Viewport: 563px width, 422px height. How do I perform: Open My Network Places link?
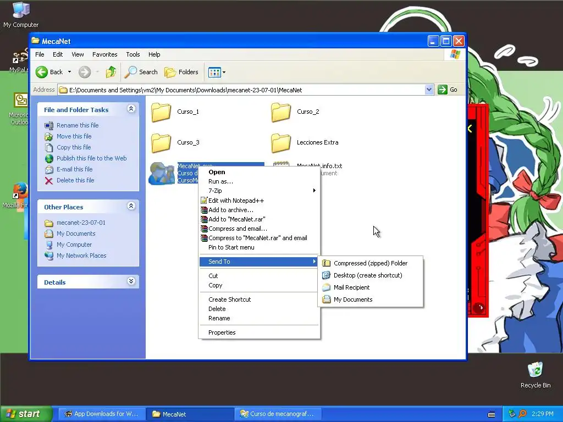(81, 256)
